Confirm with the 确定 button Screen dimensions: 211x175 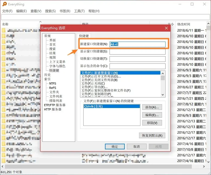tap(115, 147)
